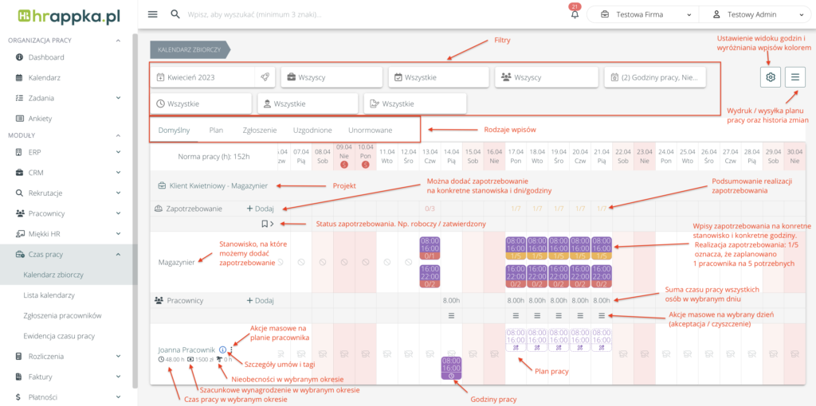The width and height of the screenshot is (816, 406).
Task: Open the hamburger menu in top bar
Action: (152, 14)
